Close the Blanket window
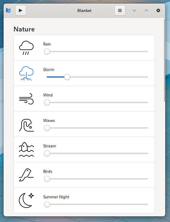This screenshot has width=170, height=222. pos(158,10)
